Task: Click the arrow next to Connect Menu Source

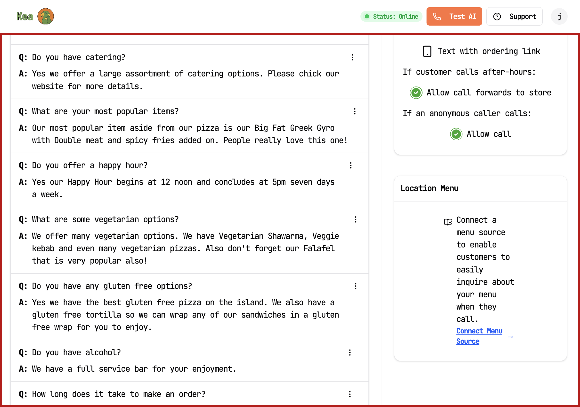Action: point(510,337)
